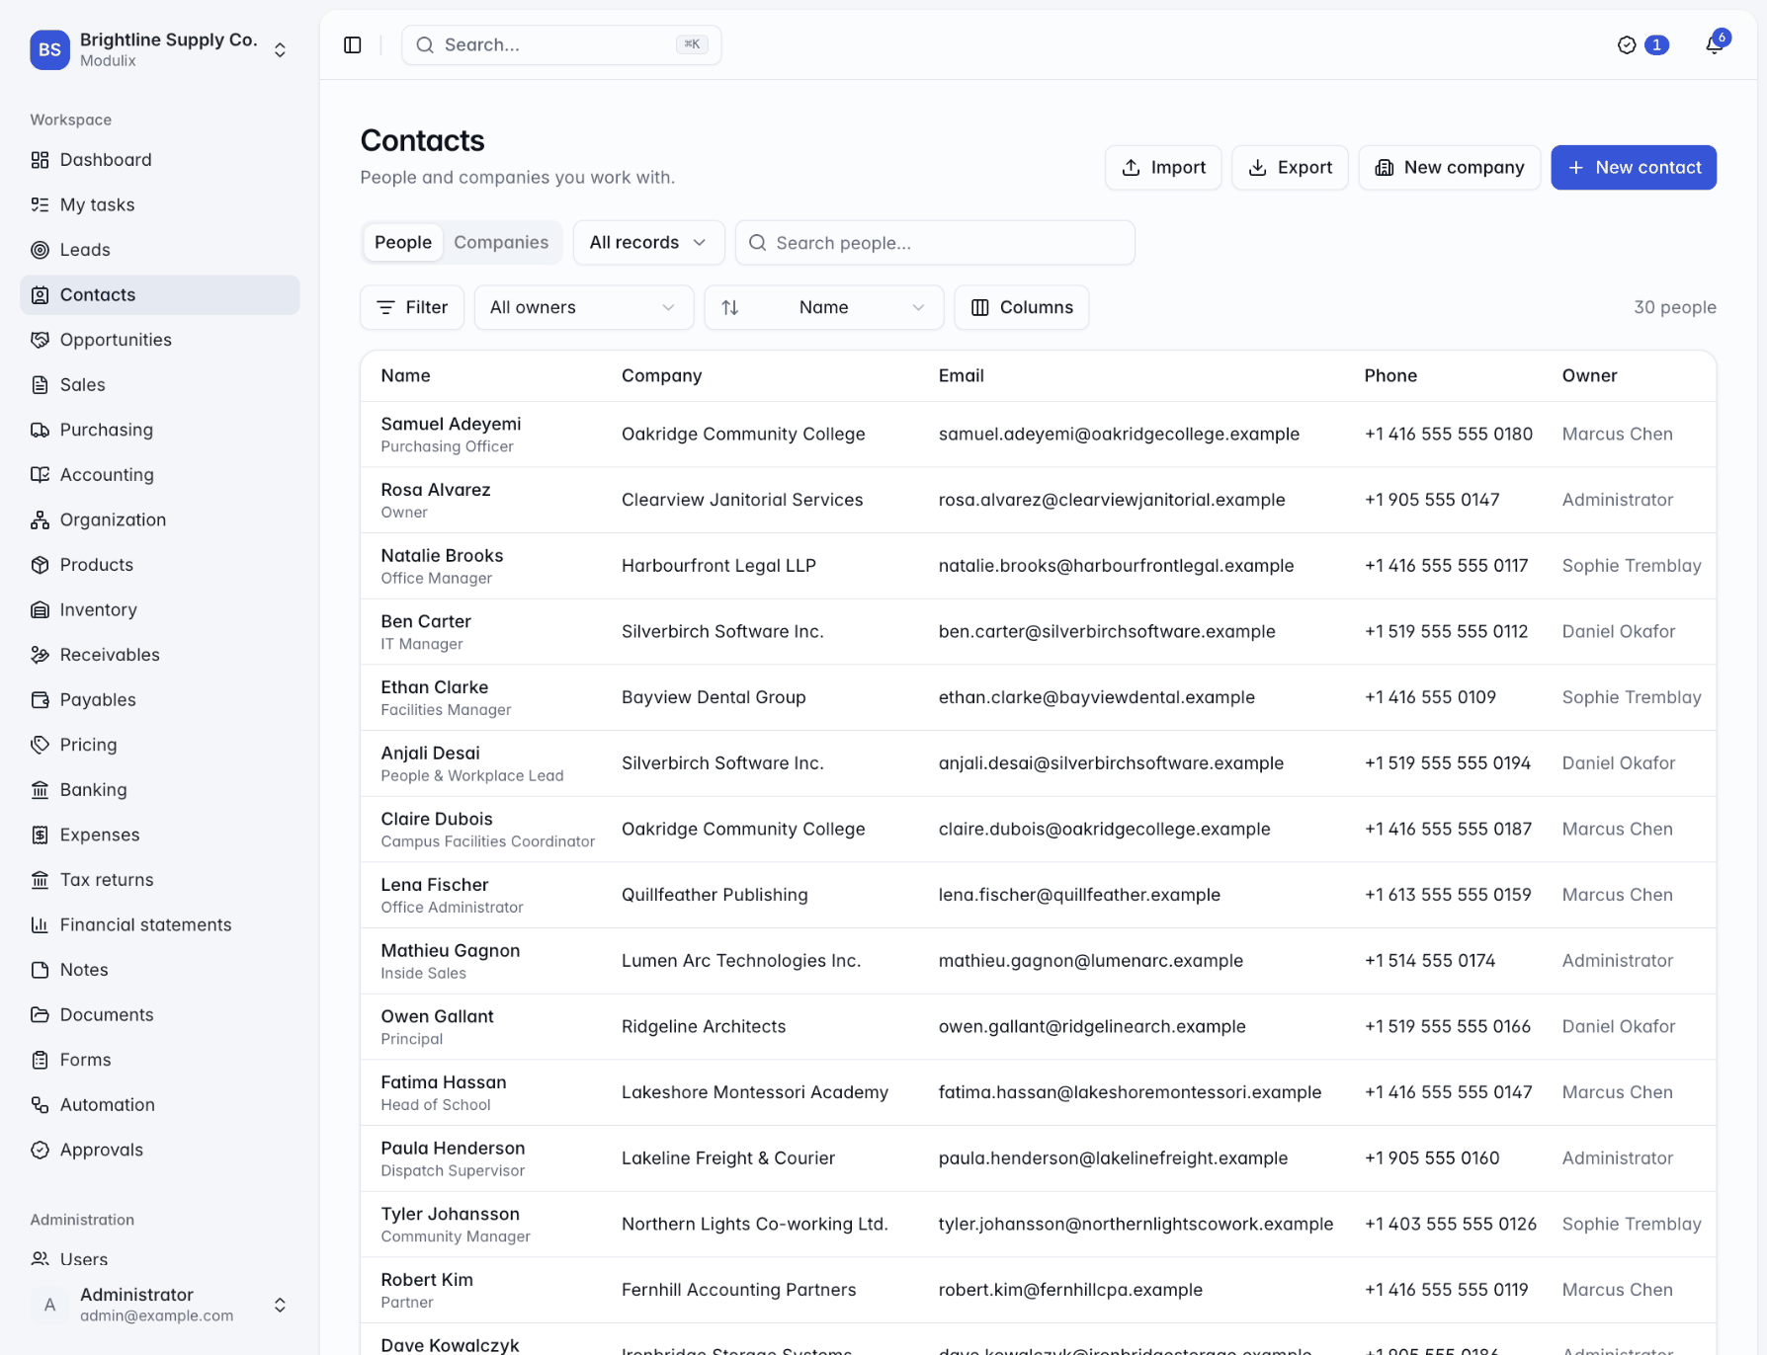1767x1355 pixels.
Task: Open the Payables wallet icon
Action: click(x=40, y=699)
